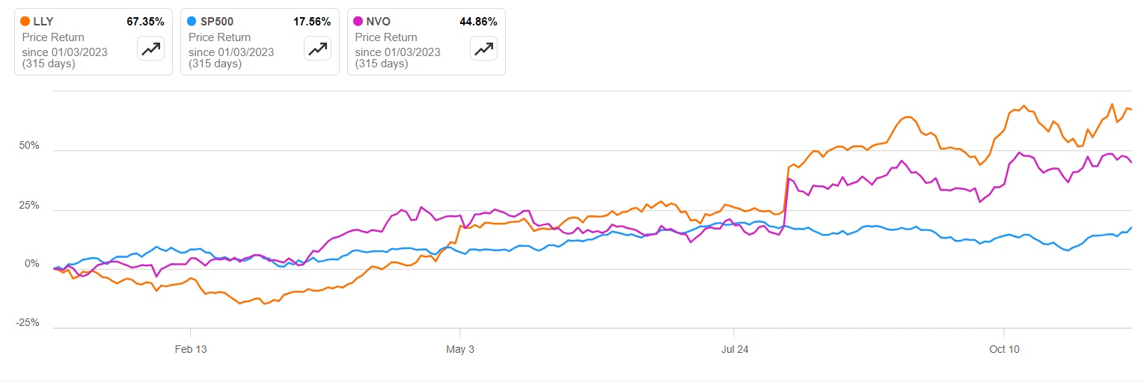
Task: Click the 67.35% return value
Action: point(145,22)
